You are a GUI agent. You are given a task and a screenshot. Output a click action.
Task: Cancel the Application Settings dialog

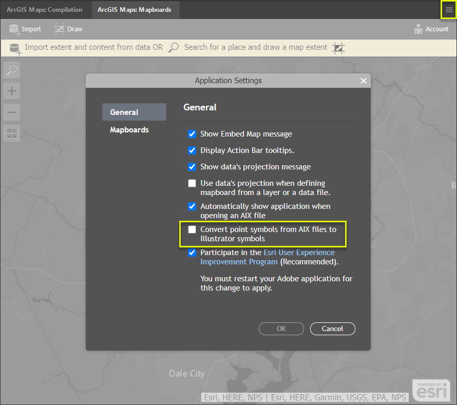(332, 329)
